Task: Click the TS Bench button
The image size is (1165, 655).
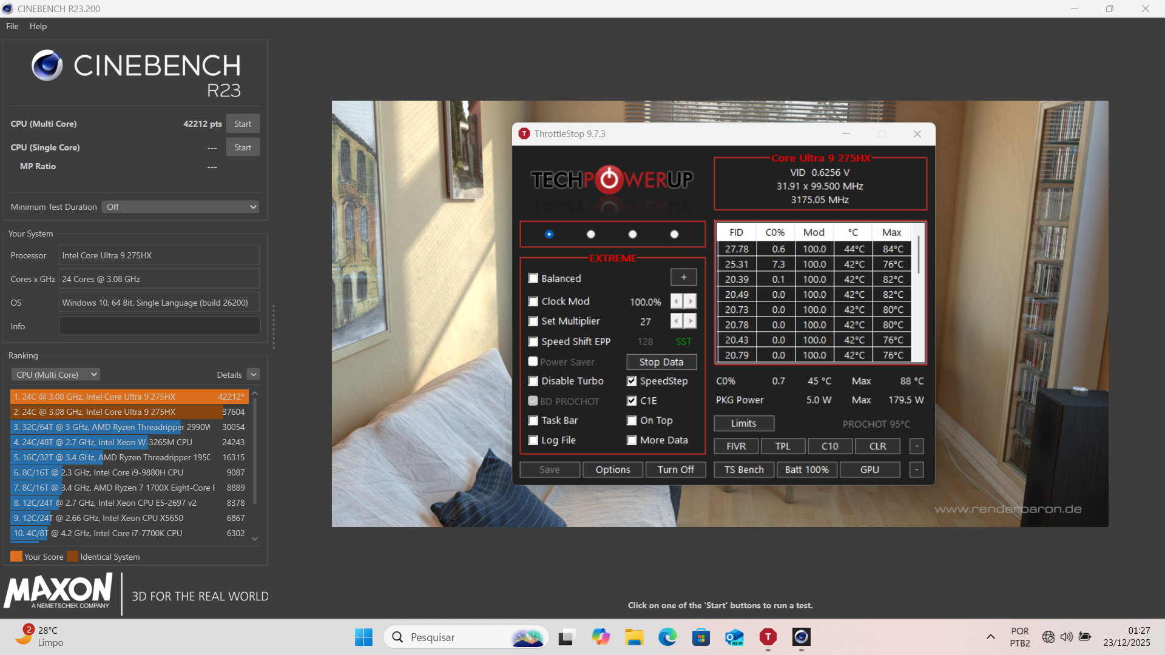Action: 744,470
